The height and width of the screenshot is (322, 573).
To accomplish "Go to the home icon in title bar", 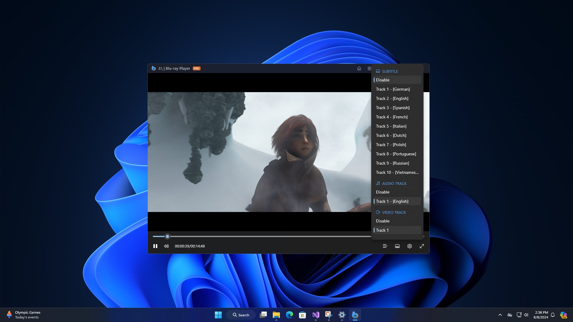I will 359,69.
